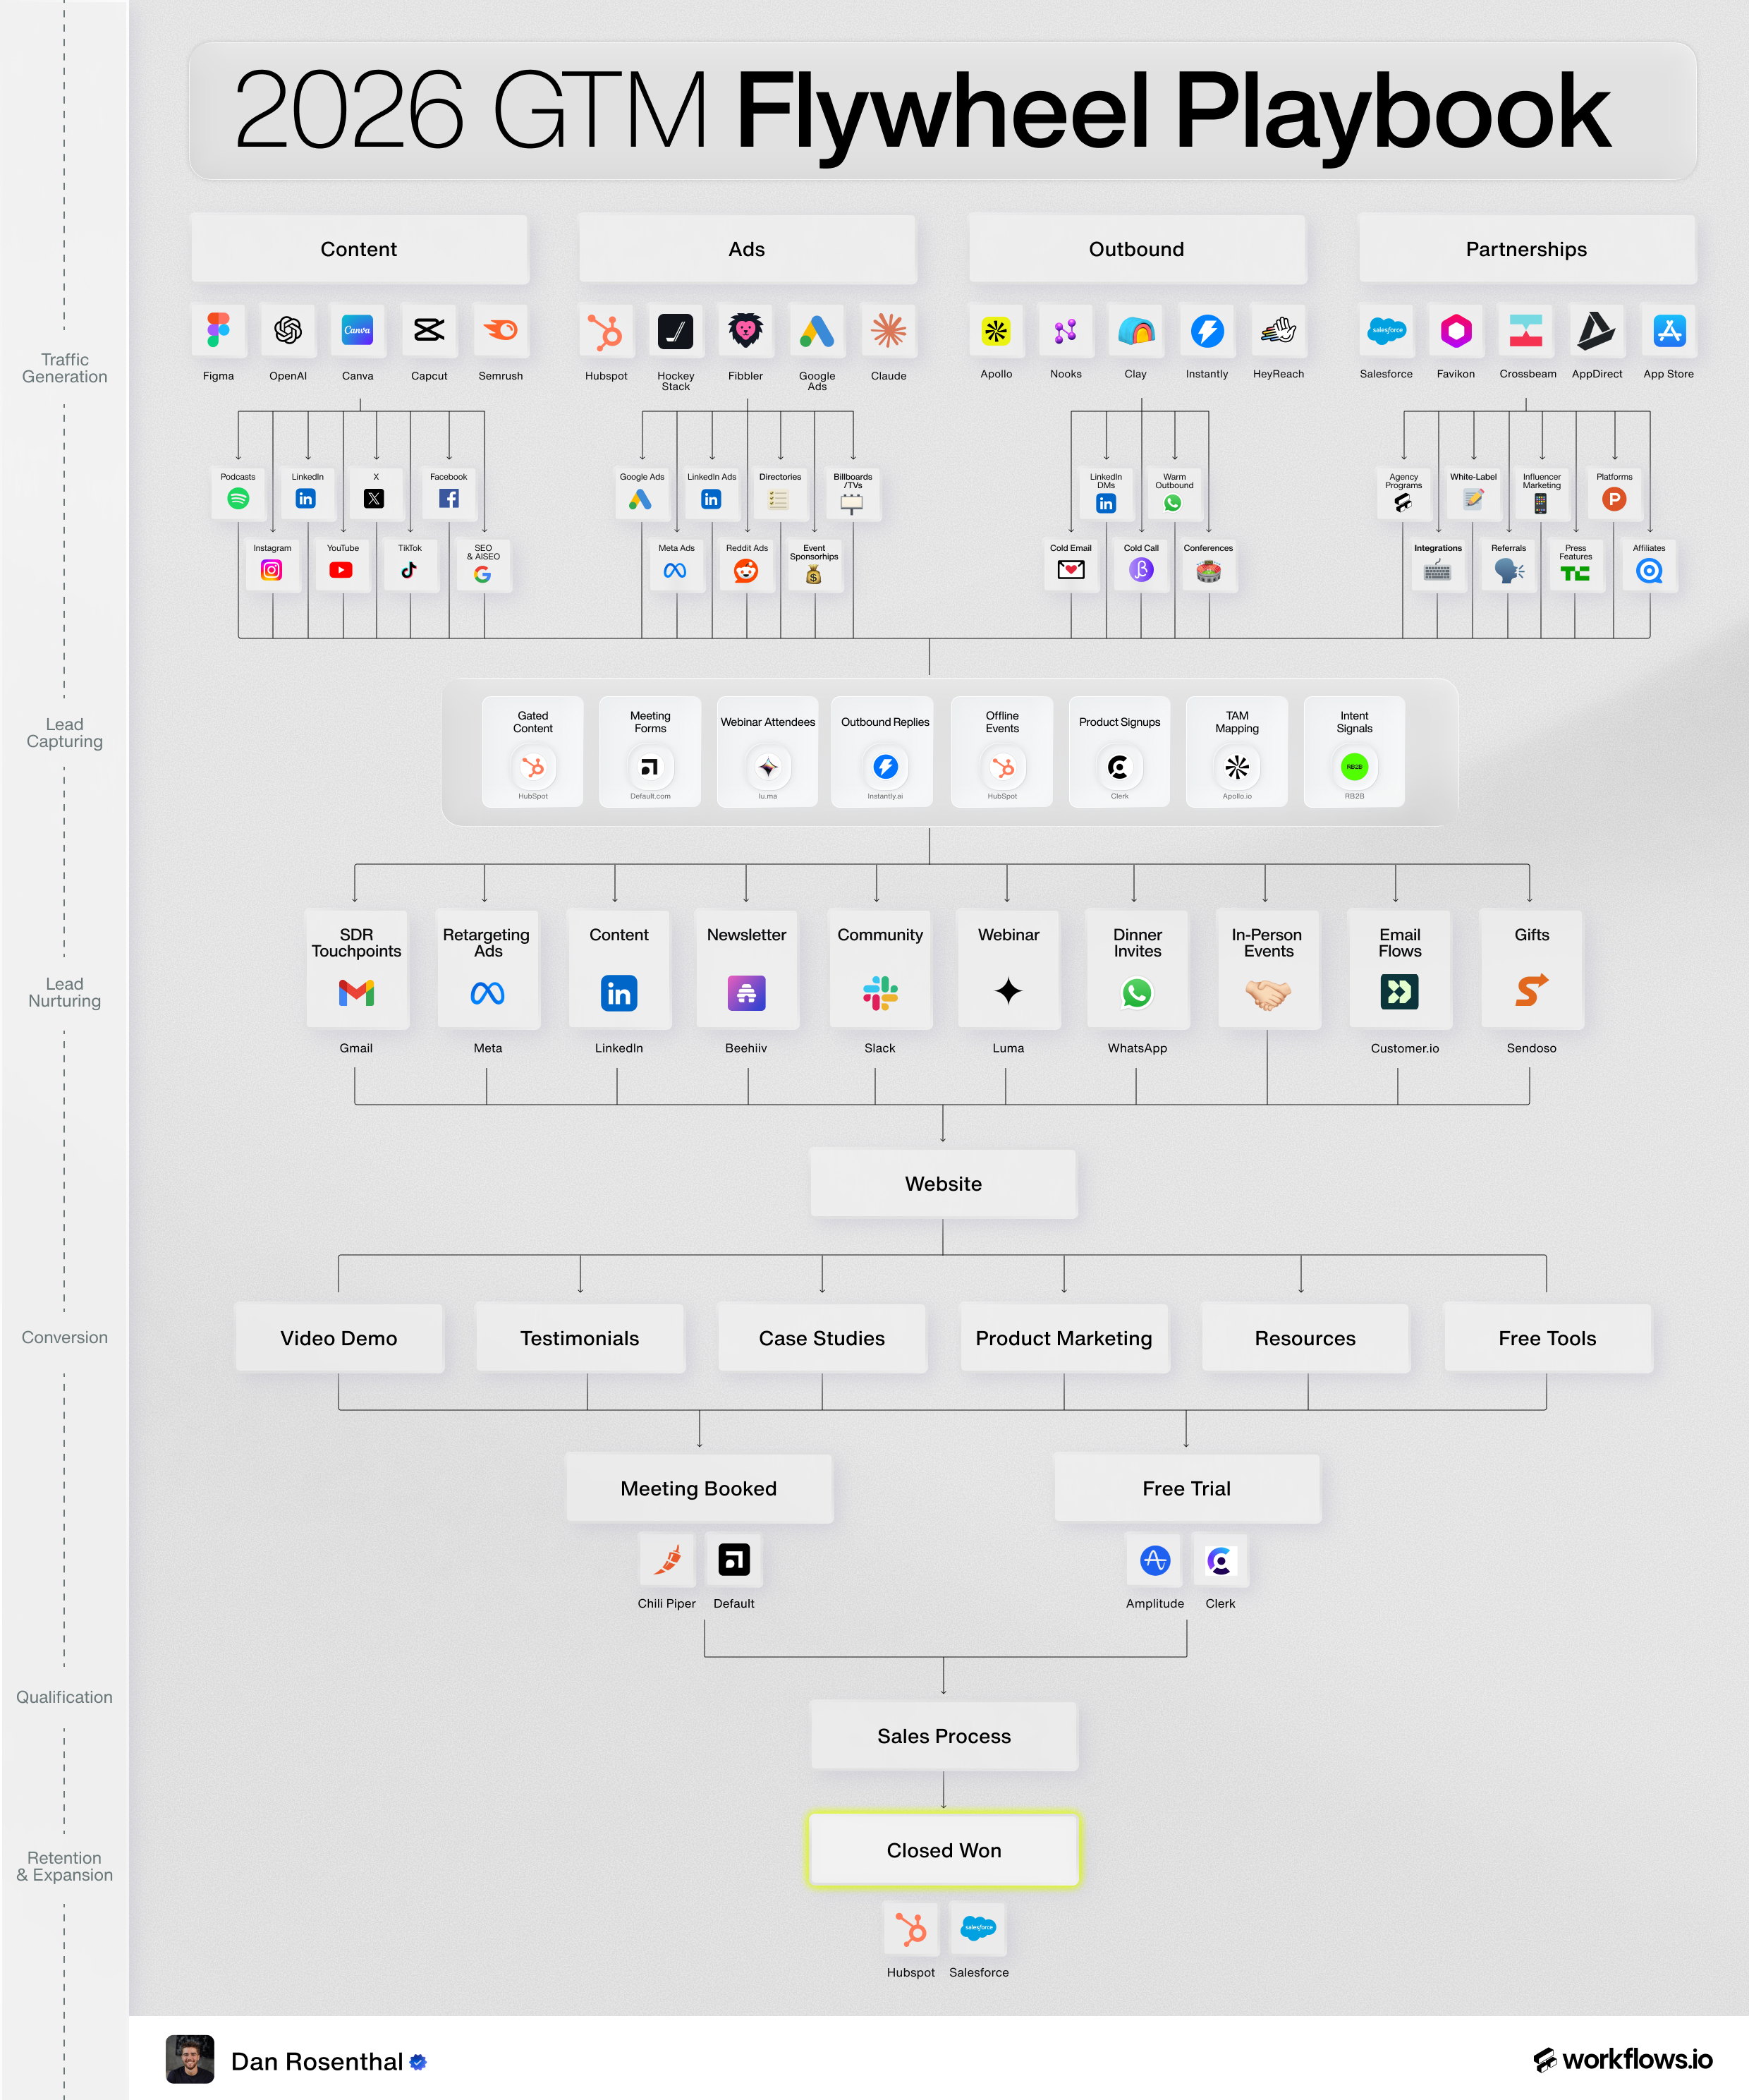
Task: Click the Gmail icon under SDR Touchpoints
Action: 356,992
